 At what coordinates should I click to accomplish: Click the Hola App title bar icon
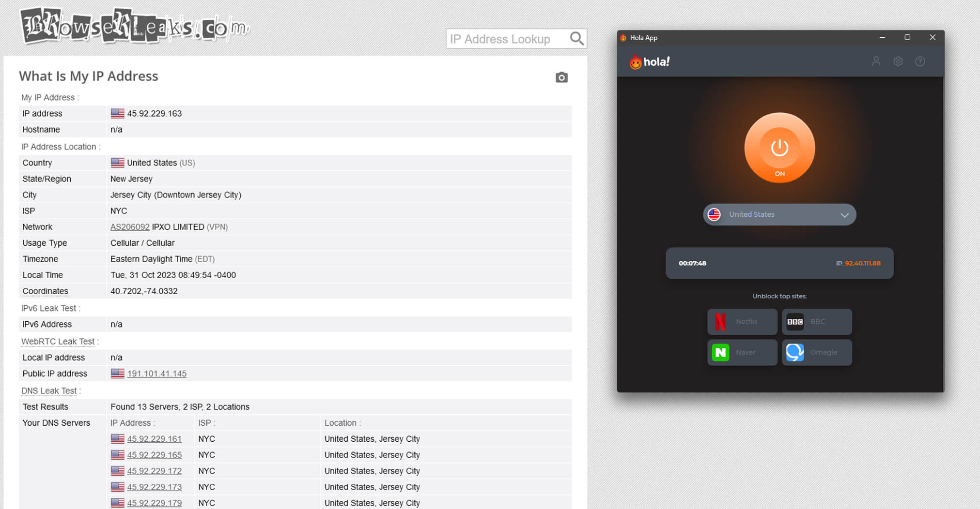tap(623, 38)
